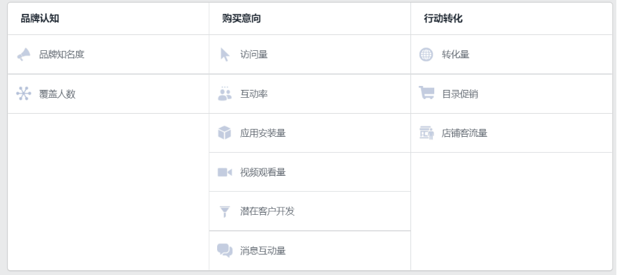This screenshot has height=275, width=617.
Task: Click the 购买意向 column header
Action: [242, 19]
